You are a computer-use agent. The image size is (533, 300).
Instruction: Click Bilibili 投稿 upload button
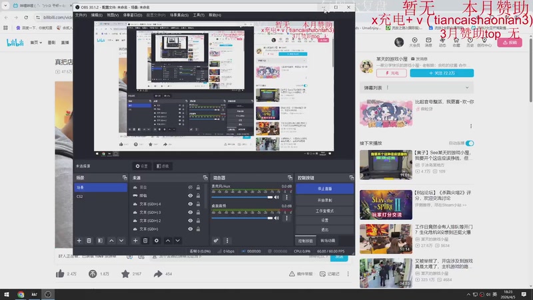click(x=510, y=43)
